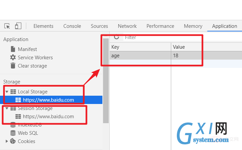The height and width of the screenshot is (150, 242).
Task: Expand the Cookies tree
Action: click(x=7, y=141)
